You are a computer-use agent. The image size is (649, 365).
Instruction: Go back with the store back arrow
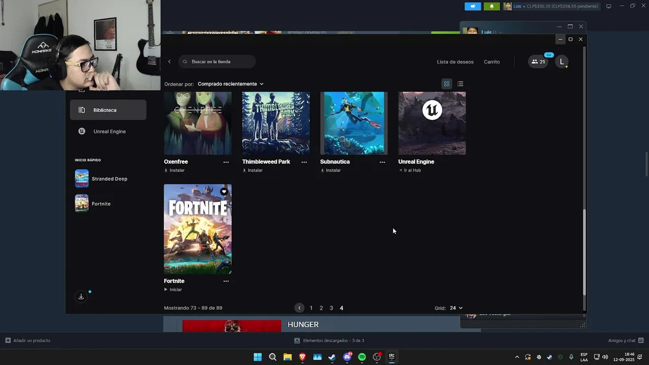pyautogui.click(x=169, y=62)
